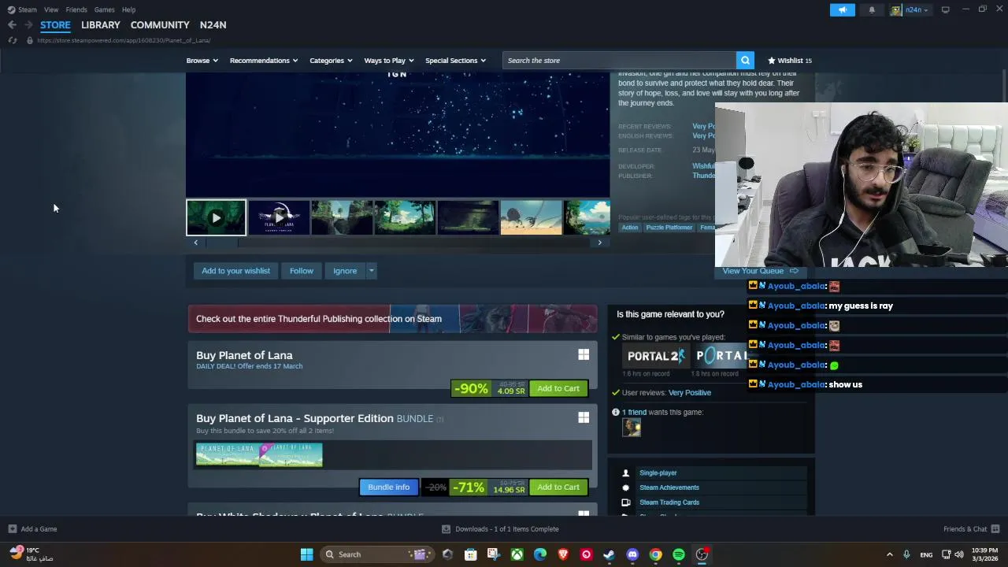Open Windows Start menu

306,554
